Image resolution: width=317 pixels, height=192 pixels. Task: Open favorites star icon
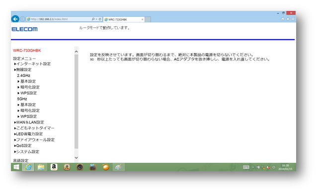(x=288, y=19)
